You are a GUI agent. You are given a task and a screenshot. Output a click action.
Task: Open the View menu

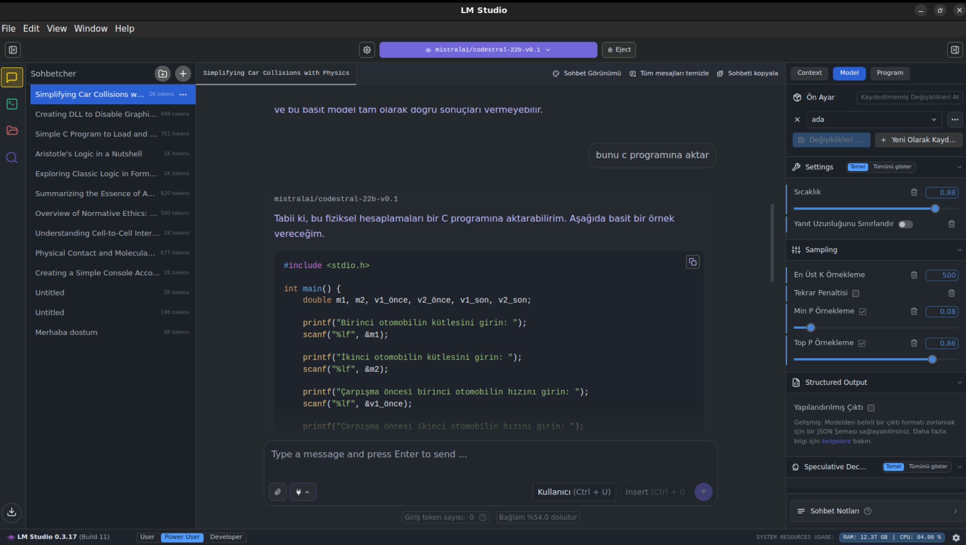pyautogui.click(x=57, y=28)
